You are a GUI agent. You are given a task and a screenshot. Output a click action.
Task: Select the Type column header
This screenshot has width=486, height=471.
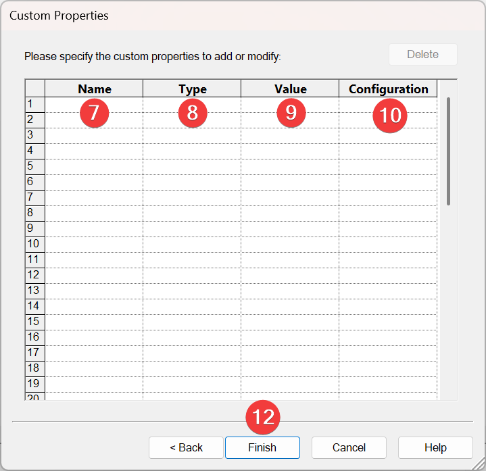(192, 89)
